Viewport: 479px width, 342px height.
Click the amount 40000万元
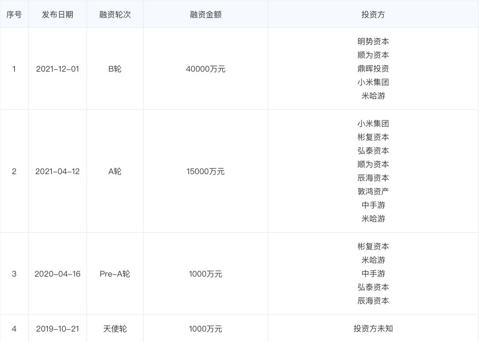pos(206,69)
